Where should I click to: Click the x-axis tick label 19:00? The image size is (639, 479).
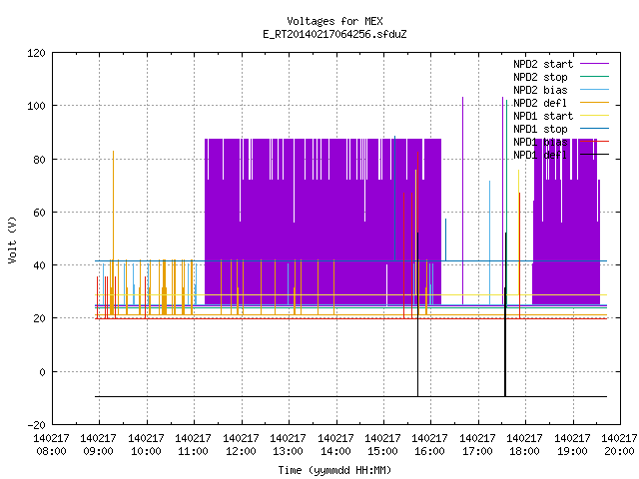click(x=572, y=451)
